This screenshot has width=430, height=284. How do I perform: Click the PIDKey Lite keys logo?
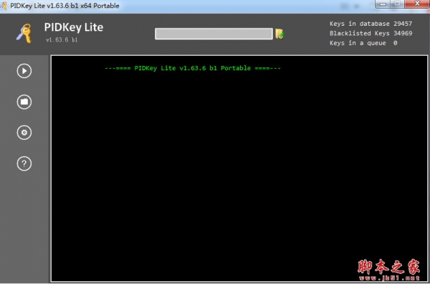pyautogui.click(x=24, y=33)
